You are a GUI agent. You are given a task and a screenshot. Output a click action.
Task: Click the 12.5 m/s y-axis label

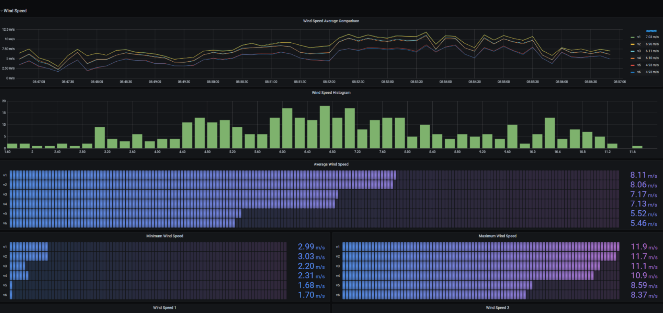pyautogui.click(x=8, y=29)
